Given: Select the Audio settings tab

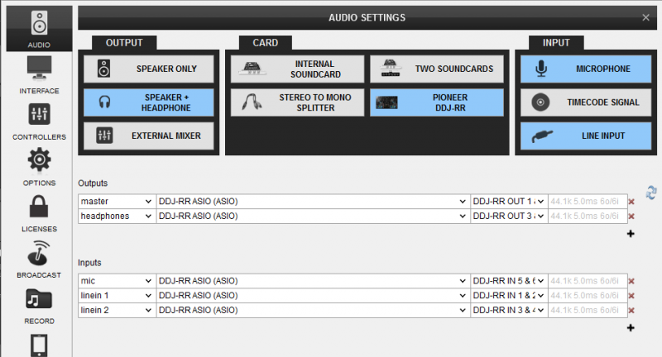Looking at the screenshot, I should coord(39,27).
